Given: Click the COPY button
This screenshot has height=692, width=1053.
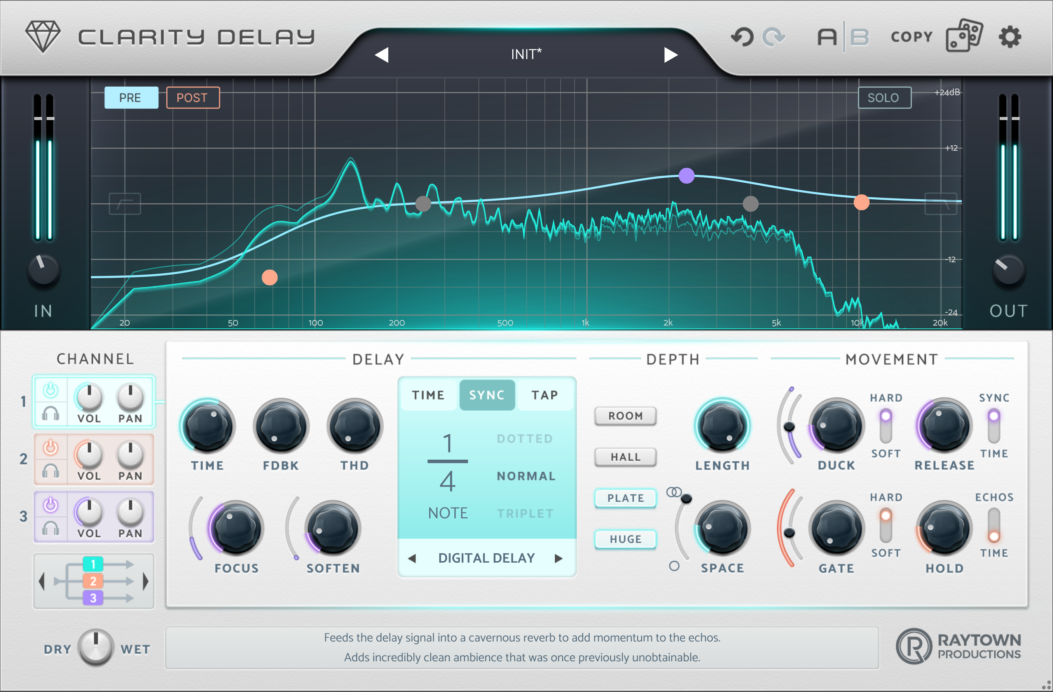Looking at the screenshot, I should click(x=912, y=36).
